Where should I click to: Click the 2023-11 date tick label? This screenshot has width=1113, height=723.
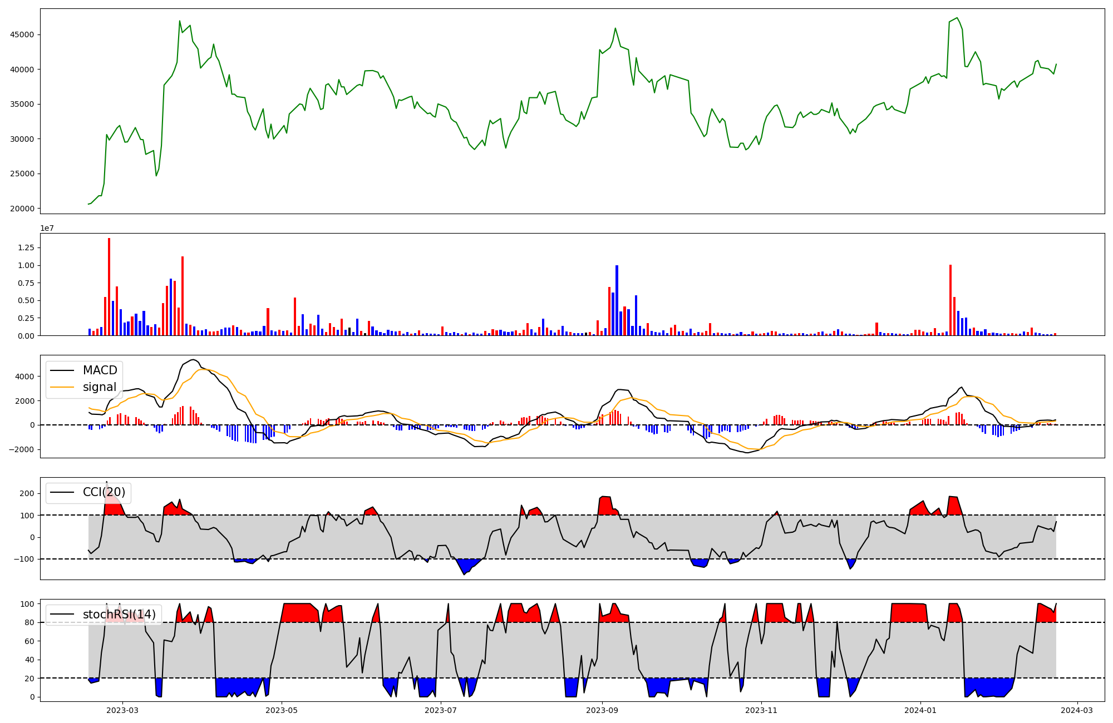[x=761, y=710]
